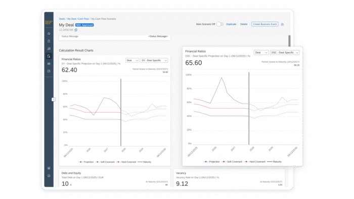Open the clipboard tasks icon in sidebar
354x199 pixels.
(49, 41)
